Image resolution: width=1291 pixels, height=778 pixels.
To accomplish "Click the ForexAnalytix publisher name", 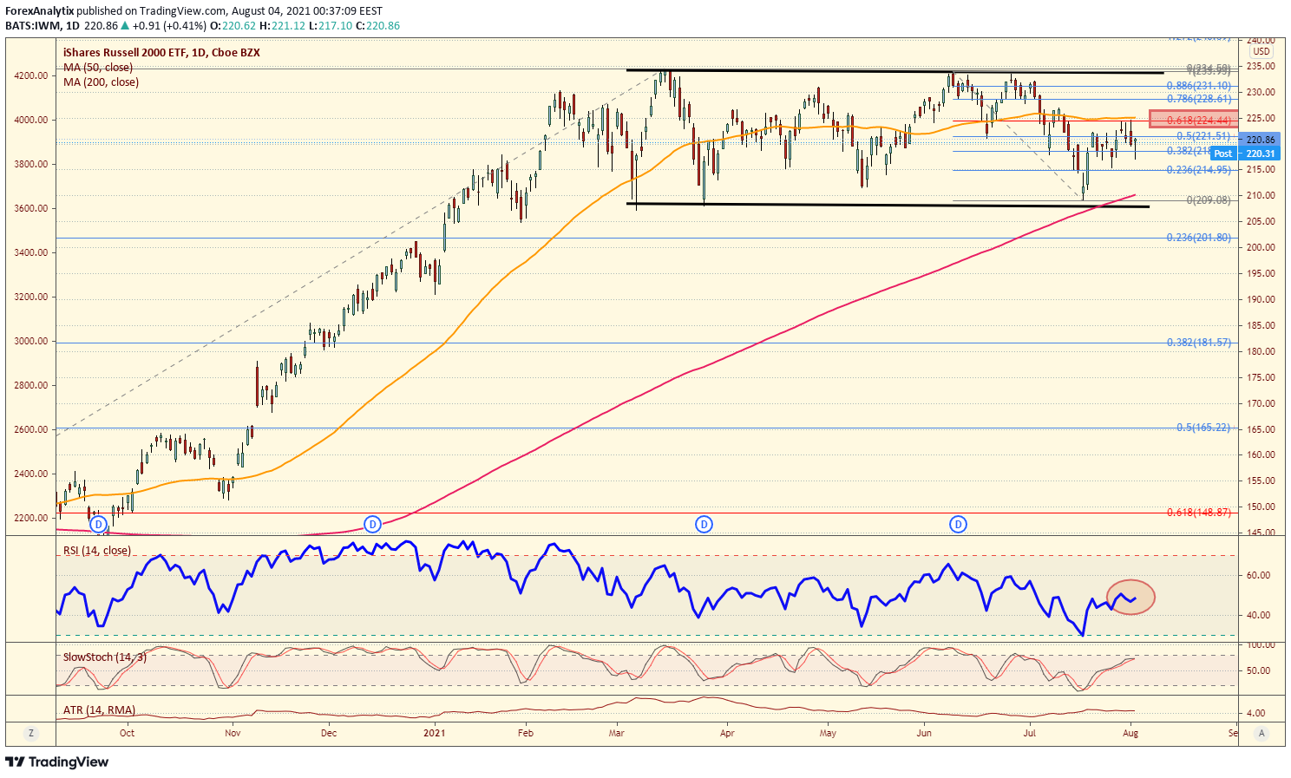I will pos(40,11).
